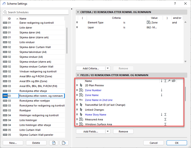This screenshot has width=191, height=148.
Task: Click the Abc icon for Zone Name in 2nd Line
Action: point(81,100)
